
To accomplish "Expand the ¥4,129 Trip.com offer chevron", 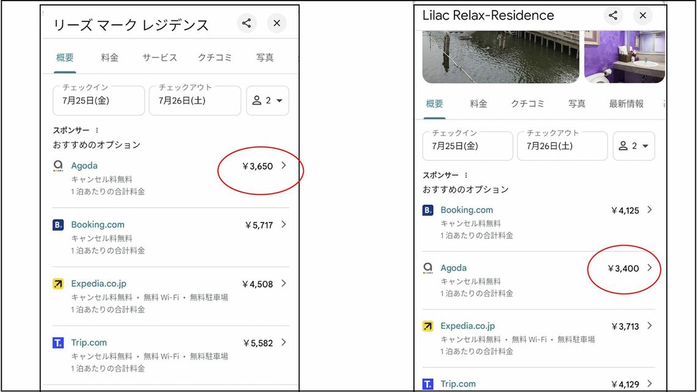I will pos(649,383).
